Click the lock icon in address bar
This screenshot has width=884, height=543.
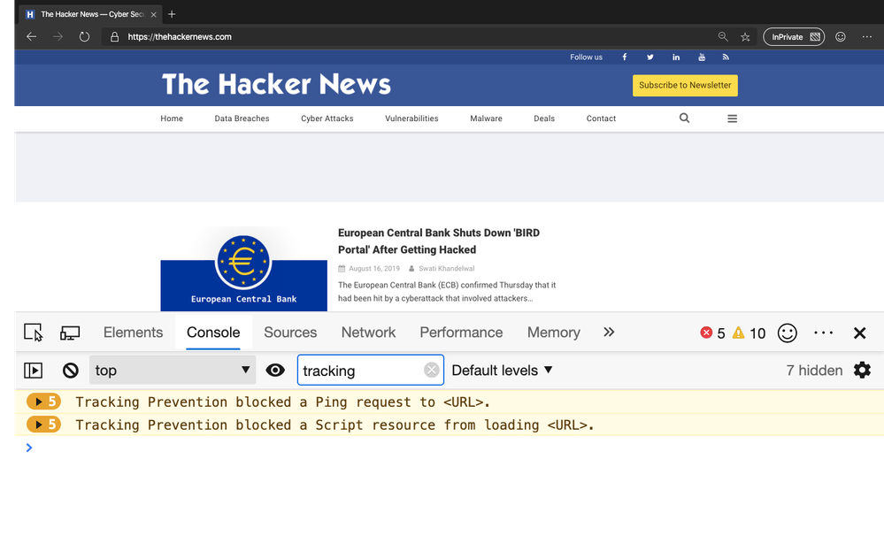point(114,37)
